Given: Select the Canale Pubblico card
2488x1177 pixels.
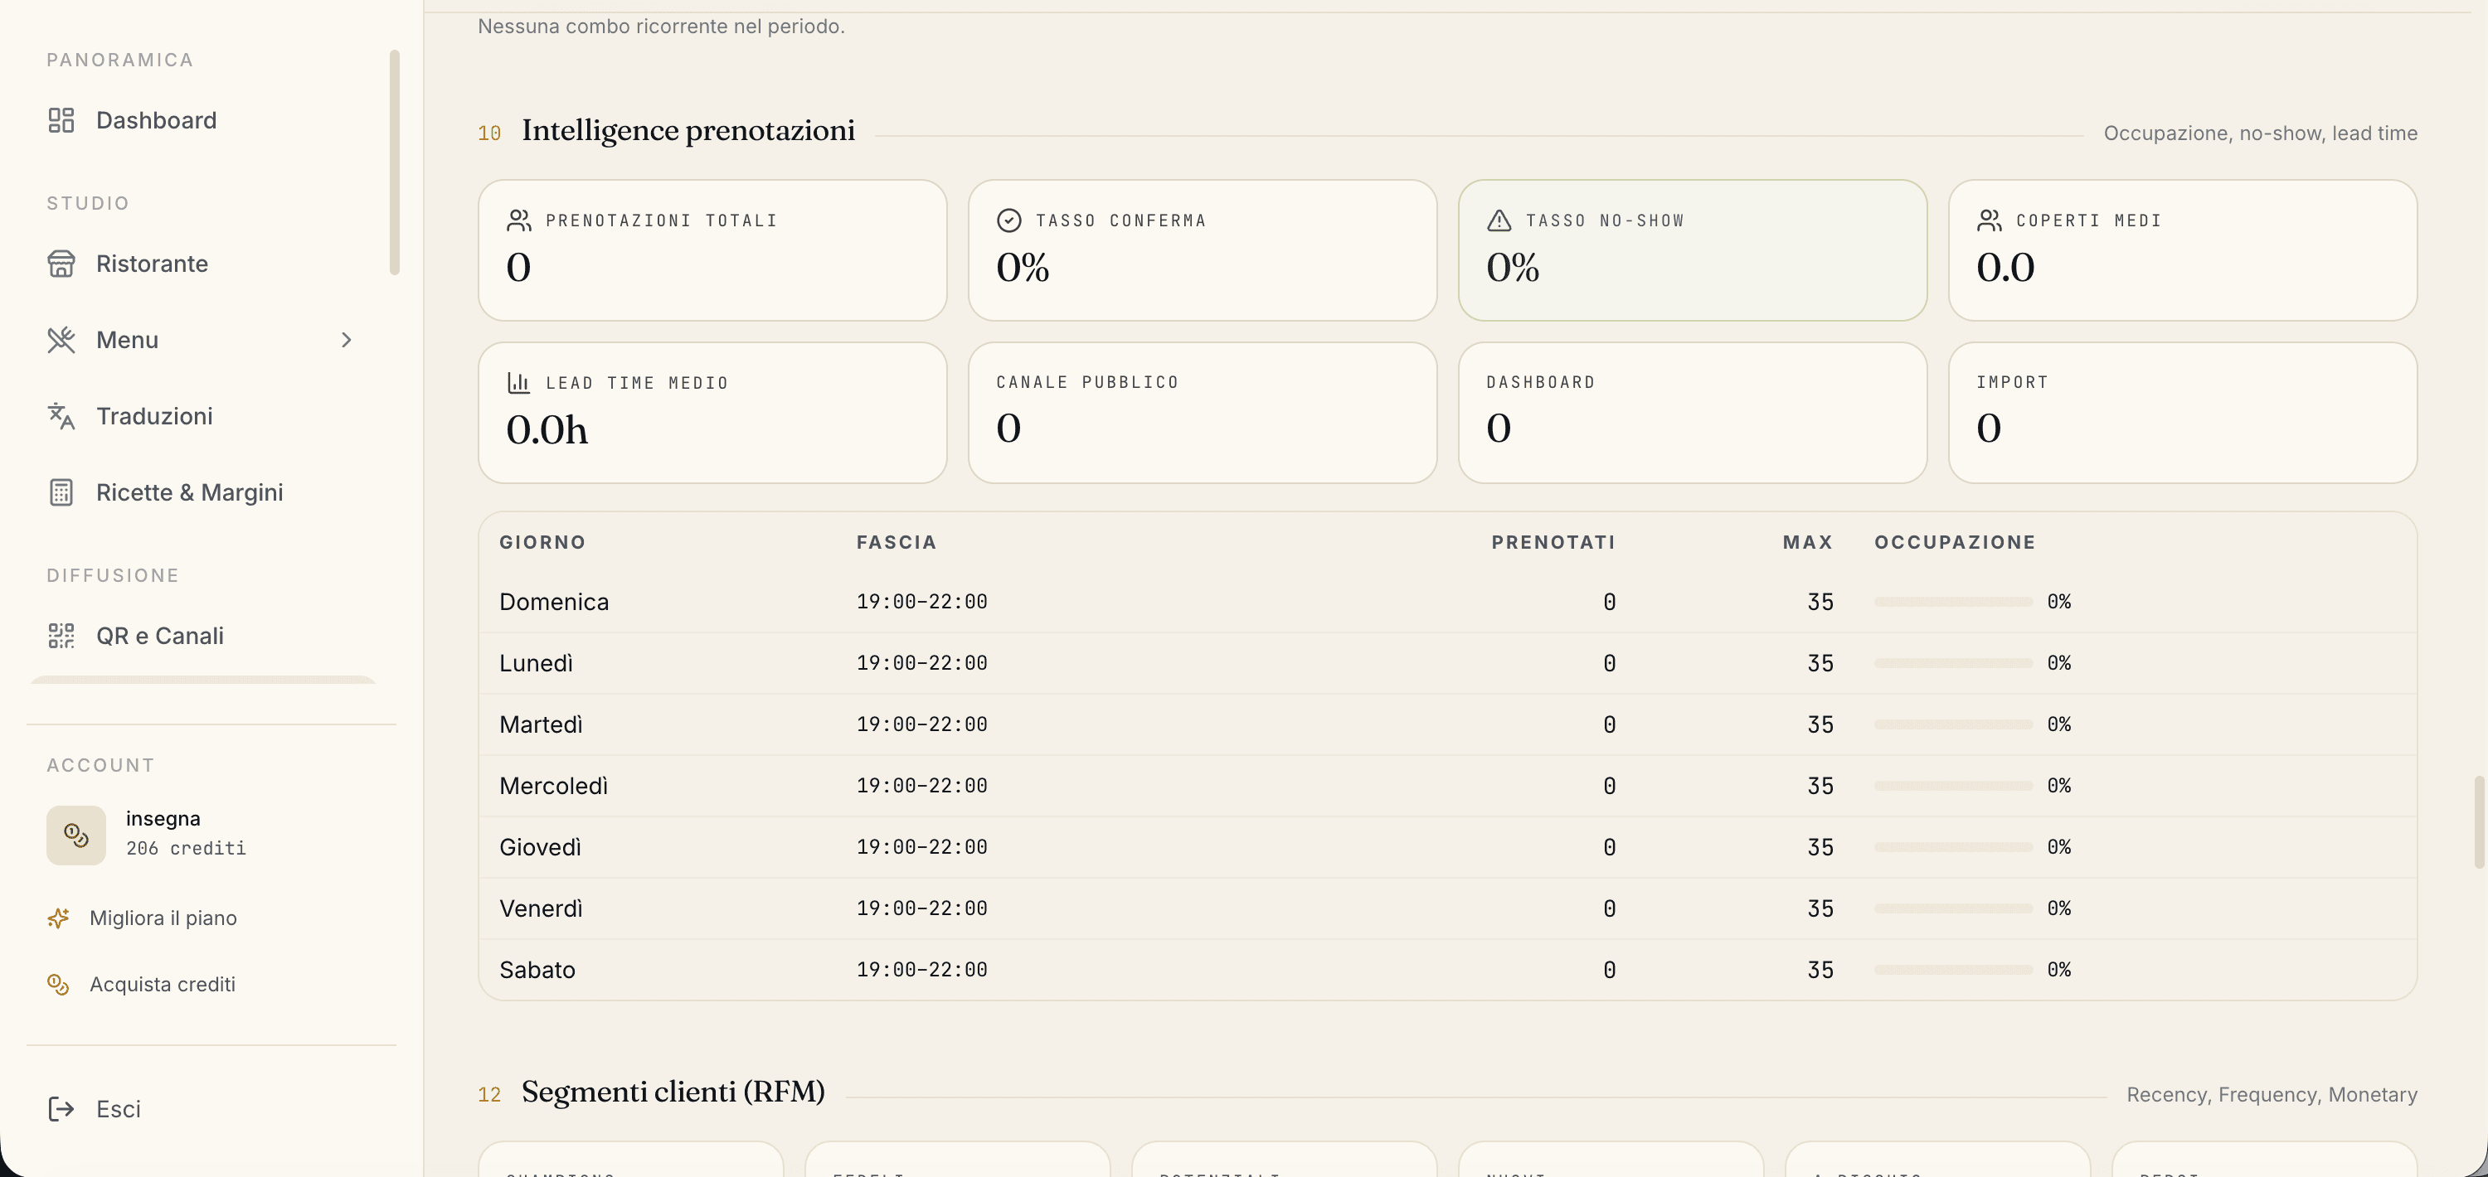Looking at the screenshot, I should click(x=1203, y=412).
